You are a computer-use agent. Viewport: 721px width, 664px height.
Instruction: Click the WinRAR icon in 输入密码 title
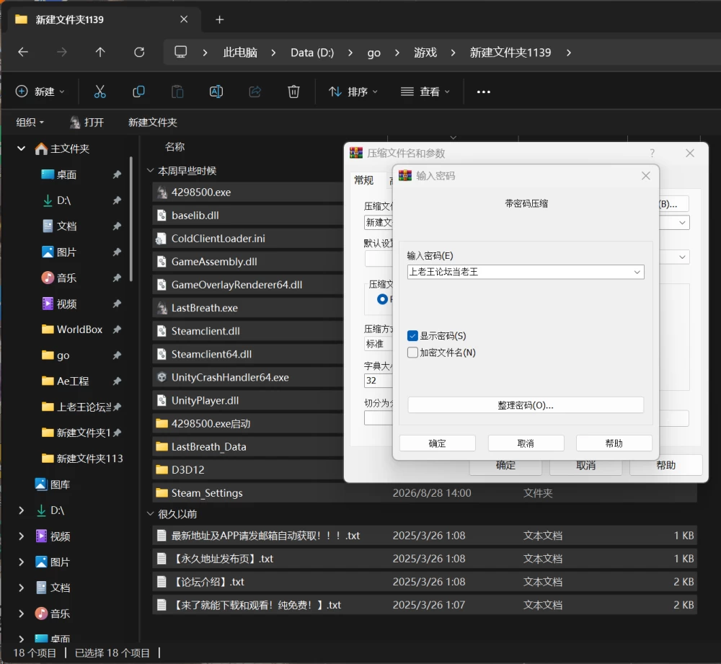[404, 176]
